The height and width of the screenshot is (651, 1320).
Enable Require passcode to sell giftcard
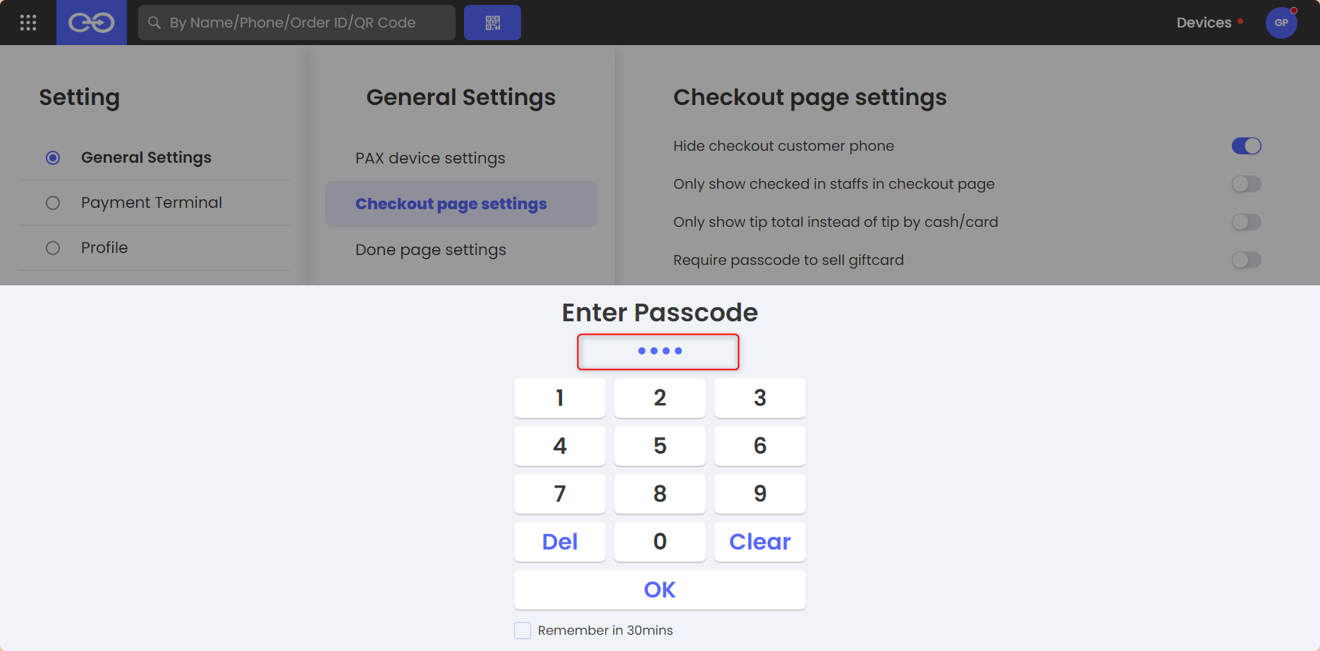point(1246,260)
